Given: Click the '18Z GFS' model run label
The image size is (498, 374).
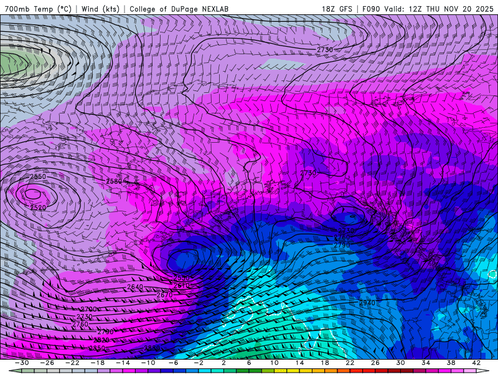Looking at the screenshot, I should (337, 9).
